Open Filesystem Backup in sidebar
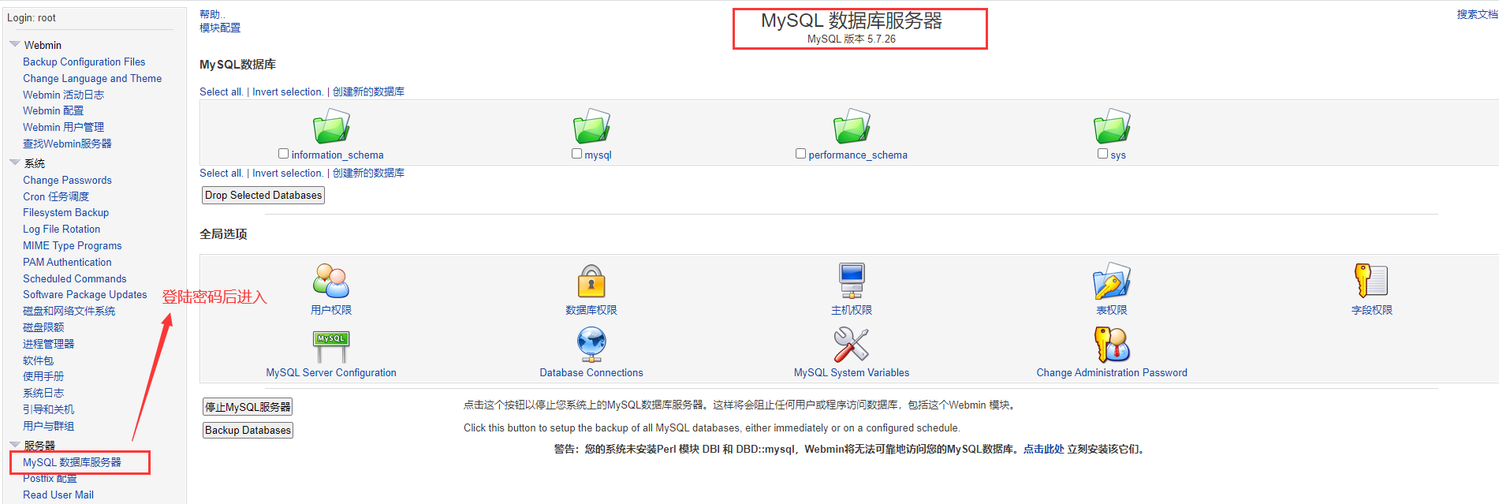 pos(65,212)
